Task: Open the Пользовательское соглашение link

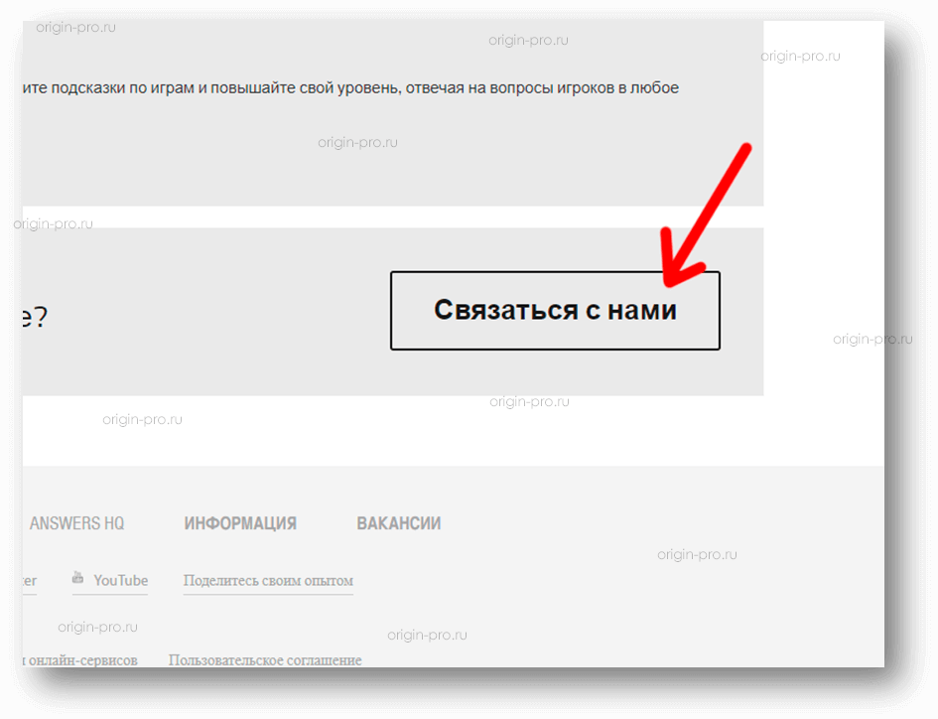Action: tap(265, 659)
